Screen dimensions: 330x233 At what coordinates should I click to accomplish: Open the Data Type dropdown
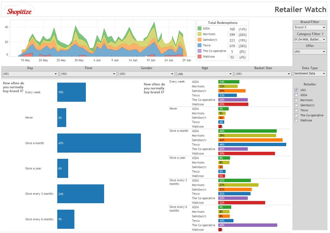(x=310, y=73)
